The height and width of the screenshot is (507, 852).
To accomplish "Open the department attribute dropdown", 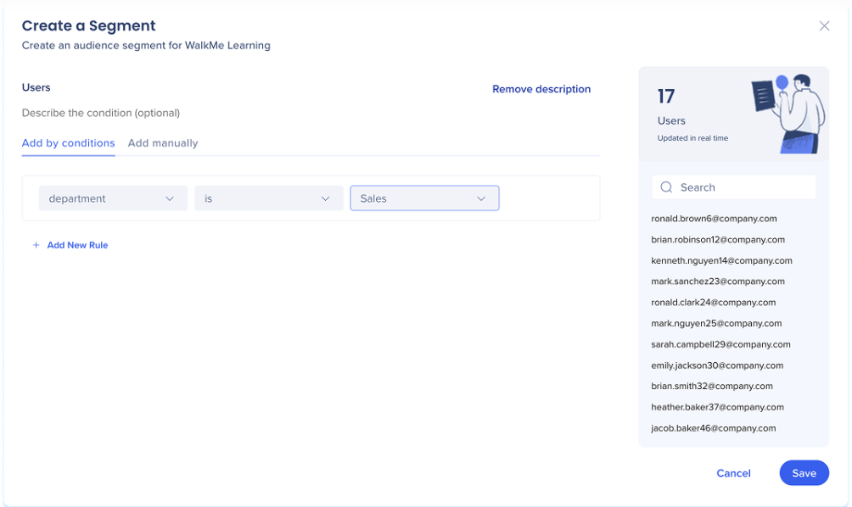I will 113,198.
